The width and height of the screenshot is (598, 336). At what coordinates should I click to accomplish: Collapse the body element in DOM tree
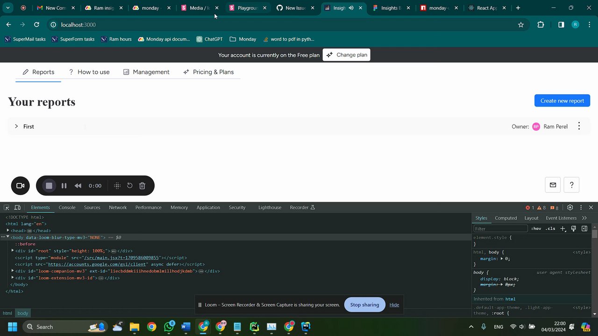[8, 237]
